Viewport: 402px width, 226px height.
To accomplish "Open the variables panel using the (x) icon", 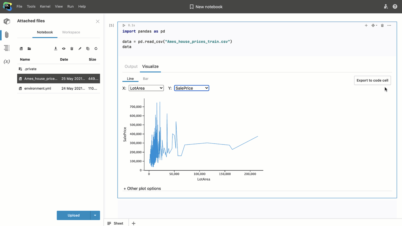I will coord(6,61).
